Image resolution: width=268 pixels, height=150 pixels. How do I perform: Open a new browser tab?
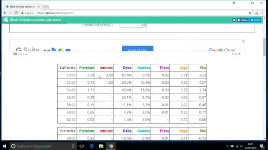click(46, 7)
